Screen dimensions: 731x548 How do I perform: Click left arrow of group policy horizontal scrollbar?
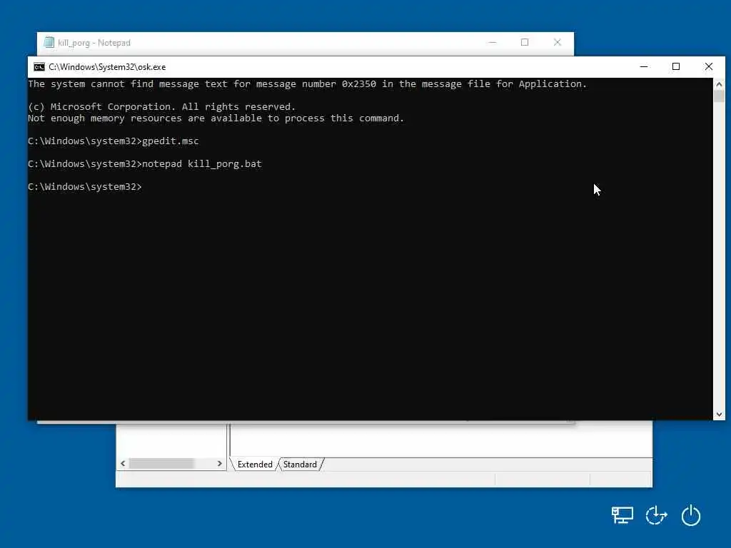coord(123,464)
